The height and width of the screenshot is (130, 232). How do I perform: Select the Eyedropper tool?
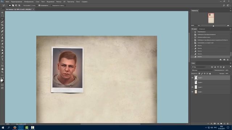[2, 28]
